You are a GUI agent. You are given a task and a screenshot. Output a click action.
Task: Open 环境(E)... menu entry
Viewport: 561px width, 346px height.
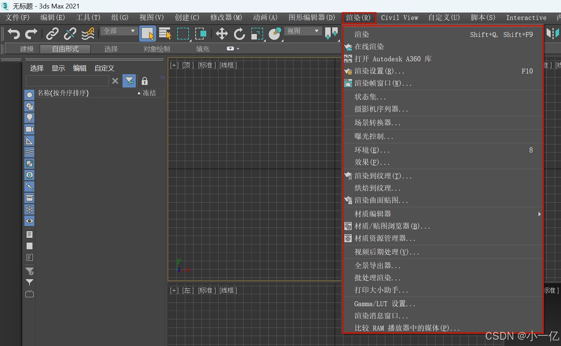click(x=443, y=150)
